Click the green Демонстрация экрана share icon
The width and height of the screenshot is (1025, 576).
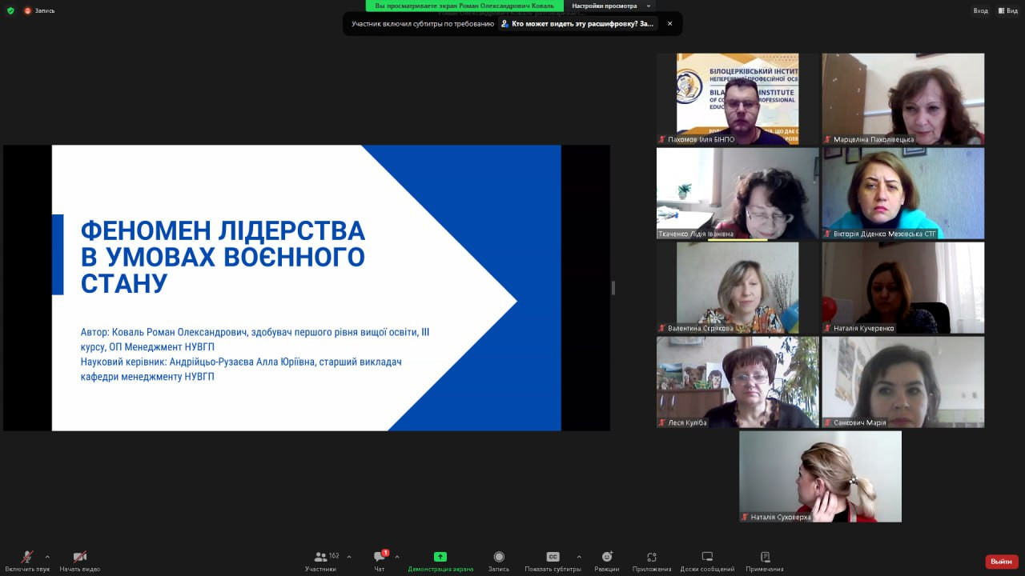point(440,557)
